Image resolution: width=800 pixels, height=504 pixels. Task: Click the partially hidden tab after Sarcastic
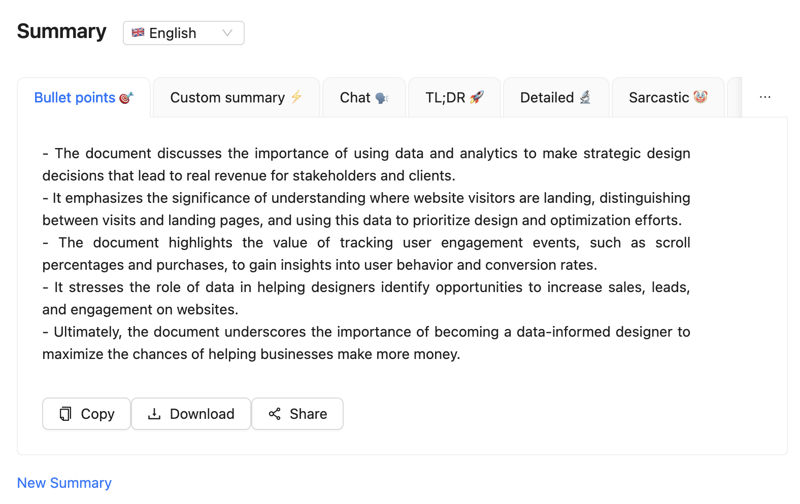pos(735,97)
